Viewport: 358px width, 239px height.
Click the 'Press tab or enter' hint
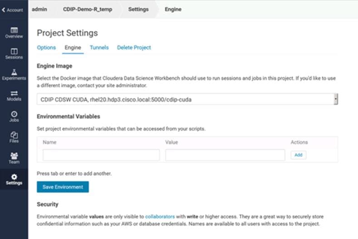click(74, 174)
